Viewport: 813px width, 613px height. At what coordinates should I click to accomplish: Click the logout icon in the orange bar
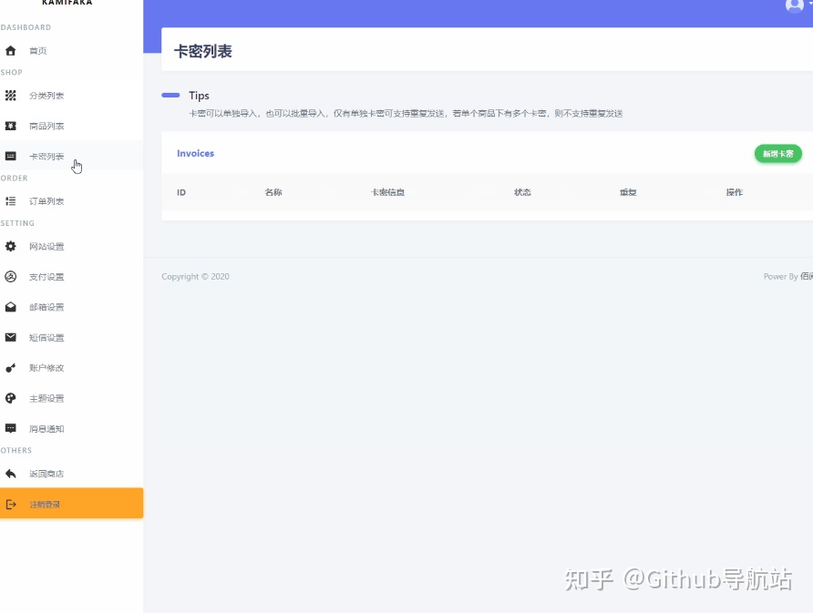click(11, 505)
